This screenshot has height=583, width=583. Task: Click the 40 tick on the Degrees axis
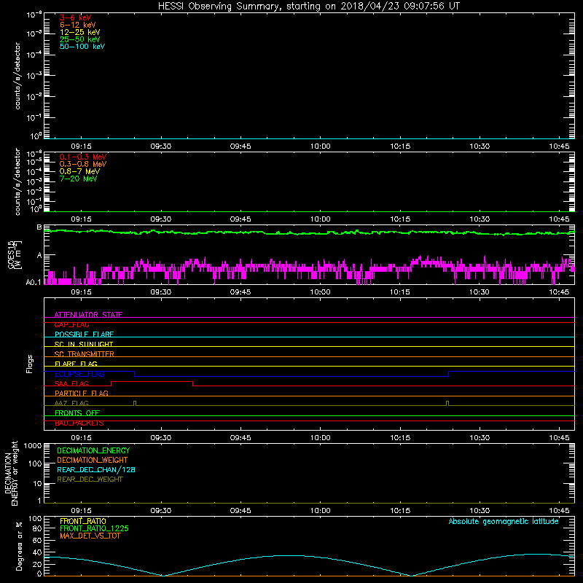click(37, 552)
